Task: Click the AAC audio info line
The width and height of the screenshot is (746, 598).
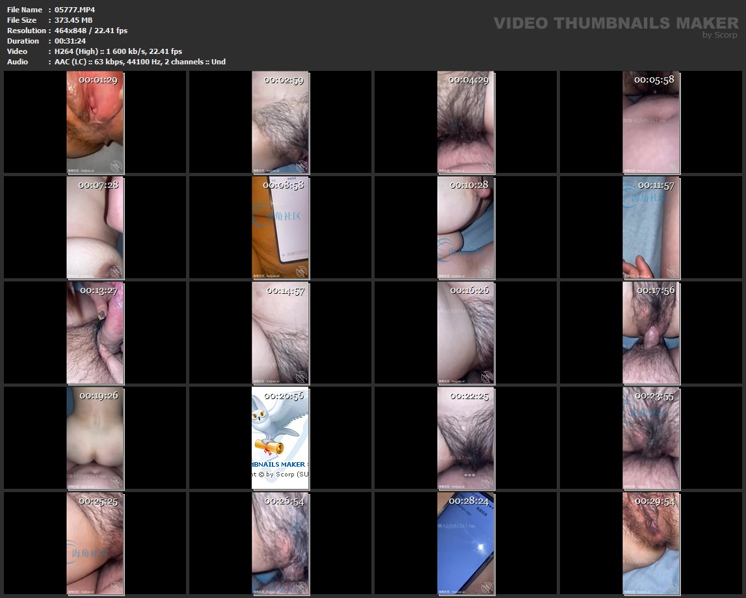Action: (140, 62)
